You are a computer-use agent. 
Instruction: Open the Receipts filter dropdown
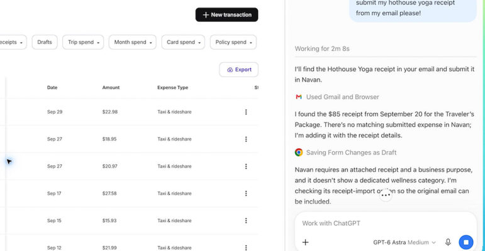pyautogui.click(x=12, y=42)
